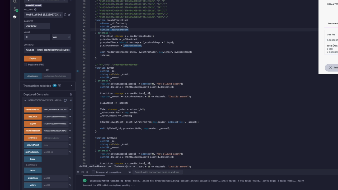
Task: Call the owner getter button
Action: point(33,170)
